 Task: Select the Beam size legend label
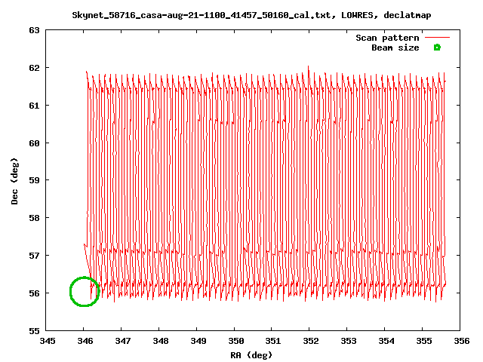click(x=395, y=48)
